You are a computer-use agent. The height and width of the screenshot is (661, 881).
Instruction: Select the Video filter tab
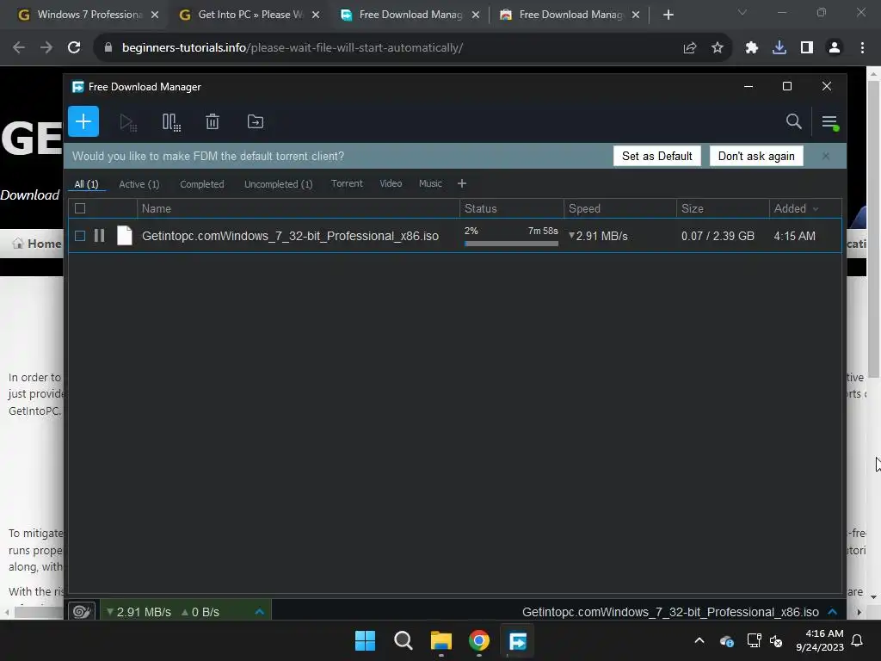coord(391,184)
